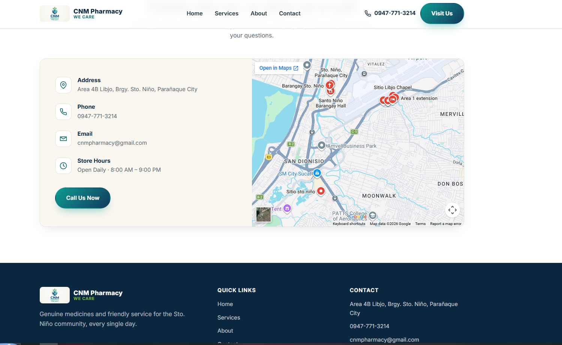
Task: Select the red lodging marker near Area 1 extension
Action: point(393,99)
